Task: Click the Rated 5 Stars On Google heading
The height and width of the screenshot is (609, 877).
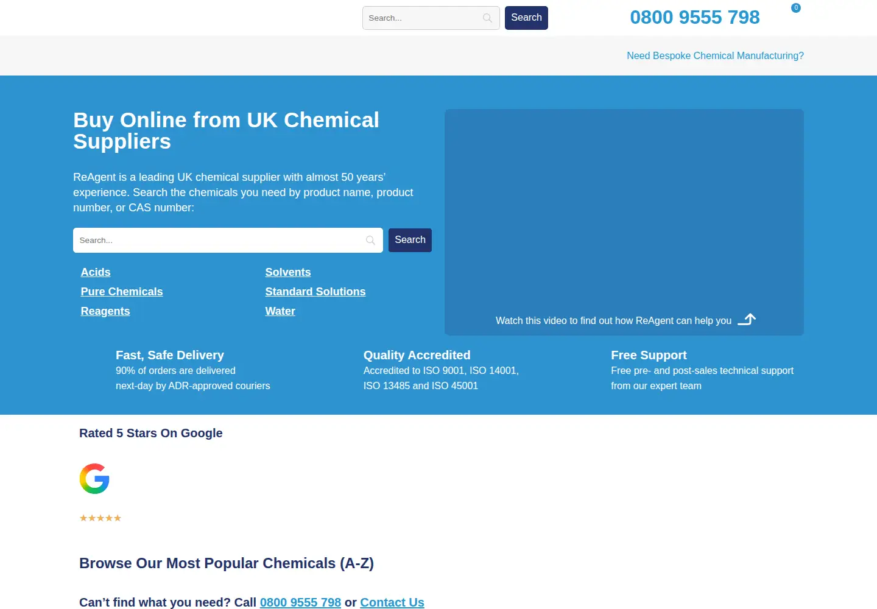Action: [151, 433]
